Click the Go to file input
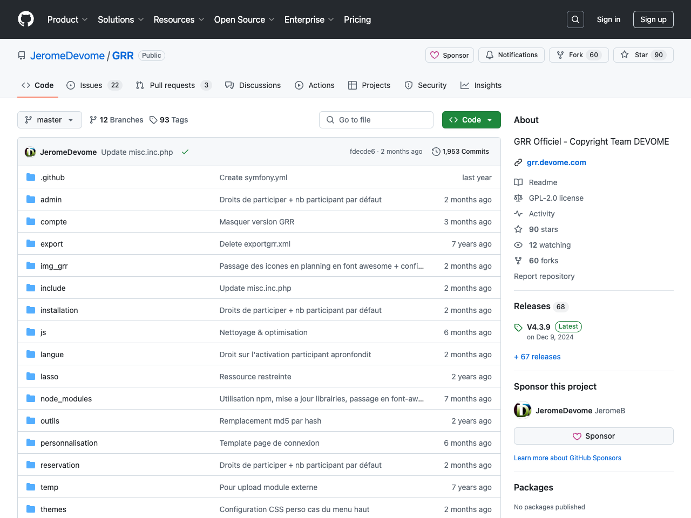 (376, 120)
